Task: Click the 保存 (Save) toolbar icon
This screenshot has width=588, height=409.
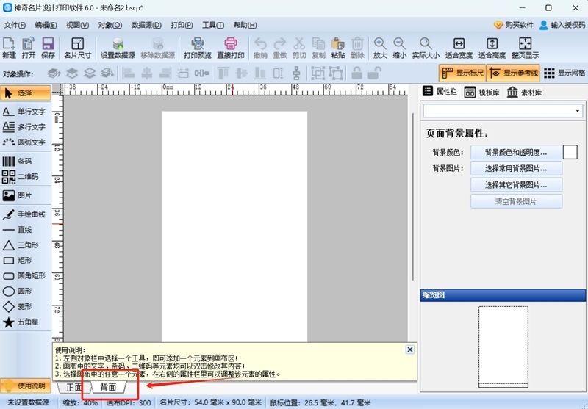Action: (x=48, y=48)
